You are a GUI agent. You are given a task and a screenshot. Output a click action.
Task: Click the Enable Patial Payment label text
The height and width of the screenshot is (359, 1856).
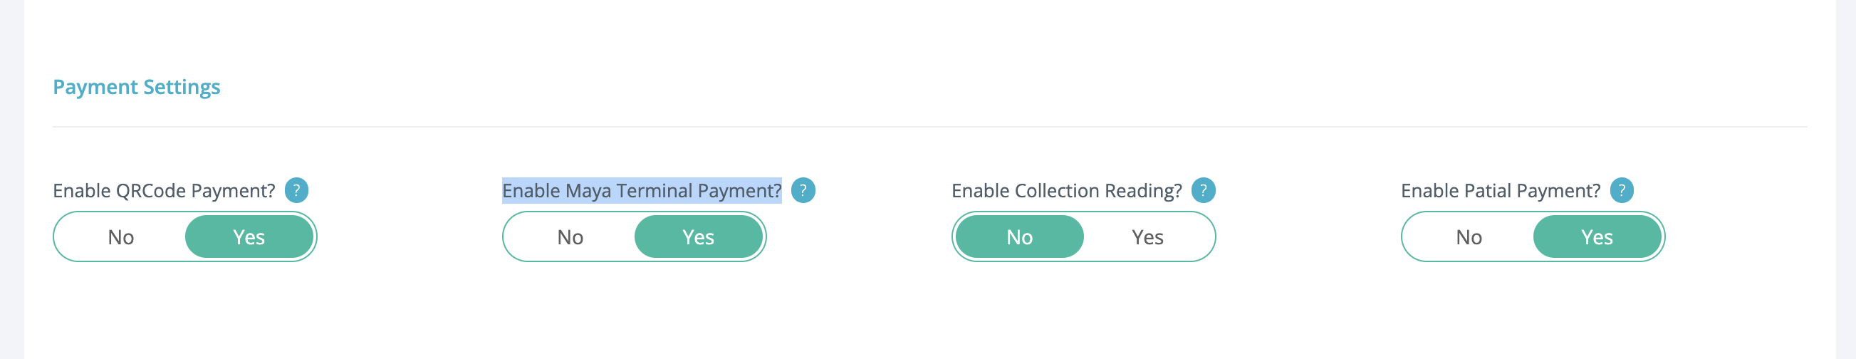[x=1500, y=191]
